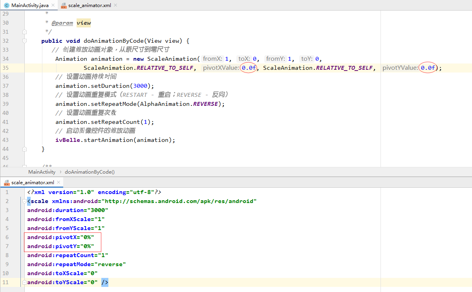Viewport: 472px width, 292px height.
Task: Click the xmlns:android schema URL
Action: (179, 201)
